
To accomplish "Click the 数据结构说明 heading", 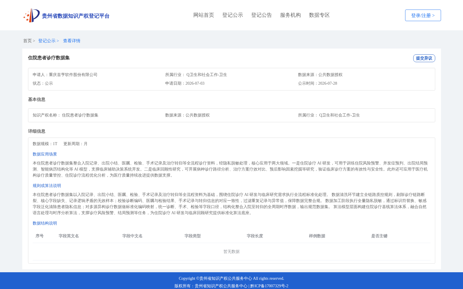I will (x=45, y=223).
